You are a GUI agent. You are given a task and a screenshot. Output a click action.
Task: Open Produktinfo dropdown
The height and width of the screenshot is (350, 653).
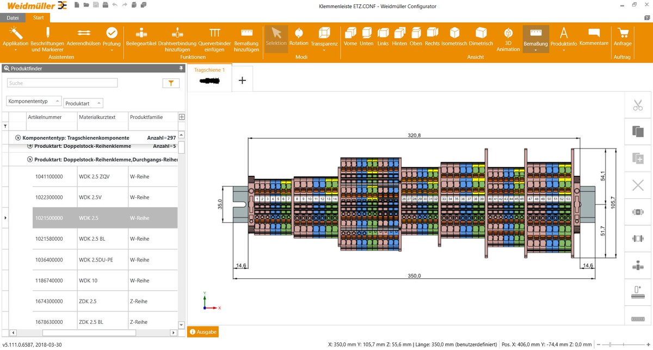(x=564, y=38)
